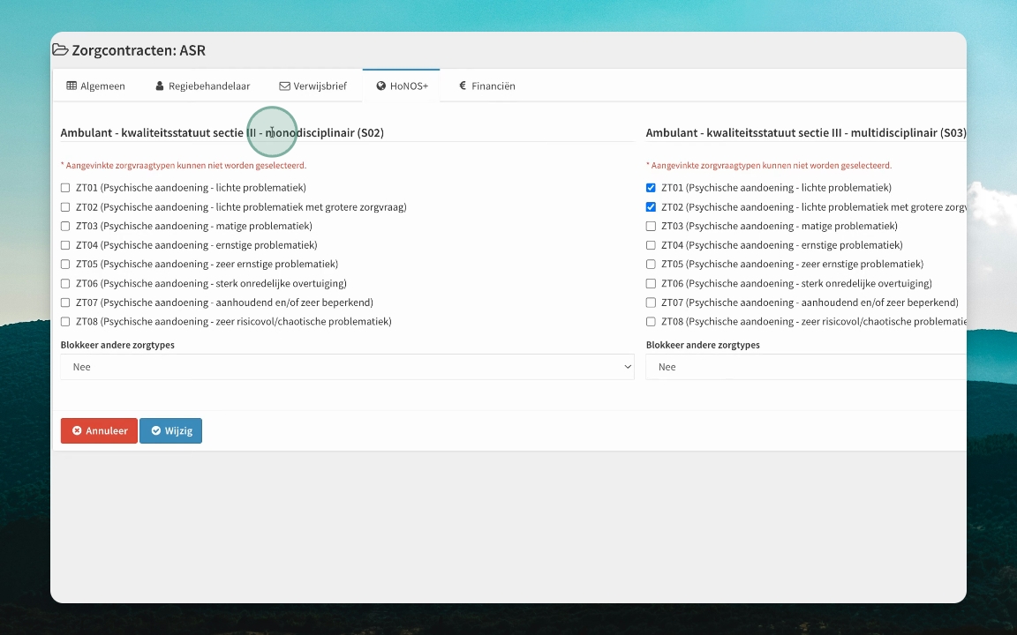Click the Blokkeer andere zorgtypes label under S03

click(703, 345)
